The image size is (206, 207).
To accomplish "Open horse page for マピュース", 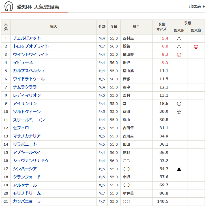I will click(23, 63).
